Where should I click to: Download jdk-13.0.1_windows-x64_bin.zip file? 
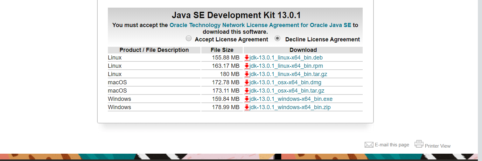[x=290, y=107]
